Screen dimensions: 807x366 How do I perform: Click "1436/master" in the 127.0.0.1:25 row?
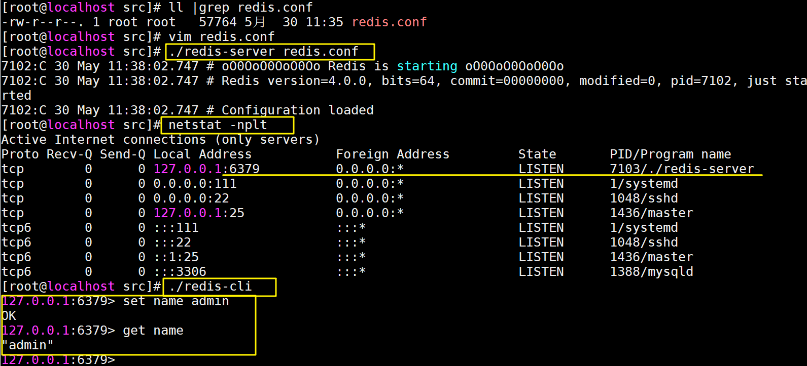pos(652,213)
